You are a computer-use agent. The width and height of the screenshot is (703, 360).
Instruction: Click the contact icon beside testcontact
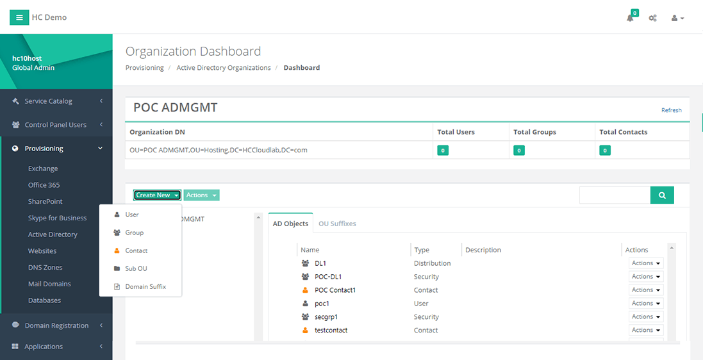pyautogui.click(x=305, y=330)
